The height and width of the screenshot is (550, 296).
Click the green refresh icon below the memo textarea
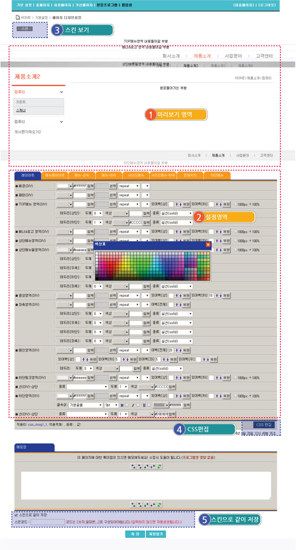(159, 505)
